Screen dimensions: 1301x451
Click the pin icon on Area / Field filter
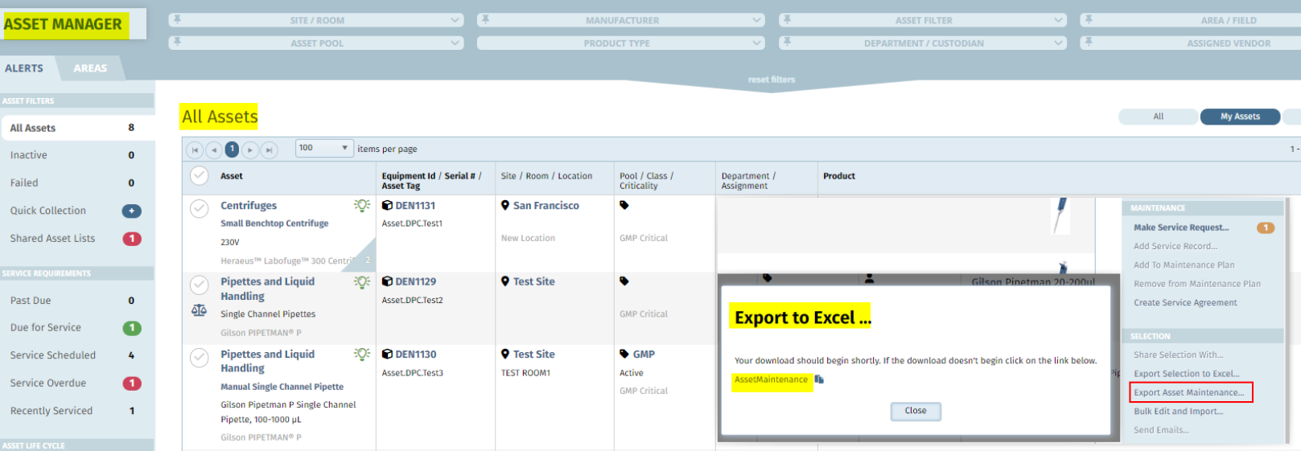coord(1089,19)
